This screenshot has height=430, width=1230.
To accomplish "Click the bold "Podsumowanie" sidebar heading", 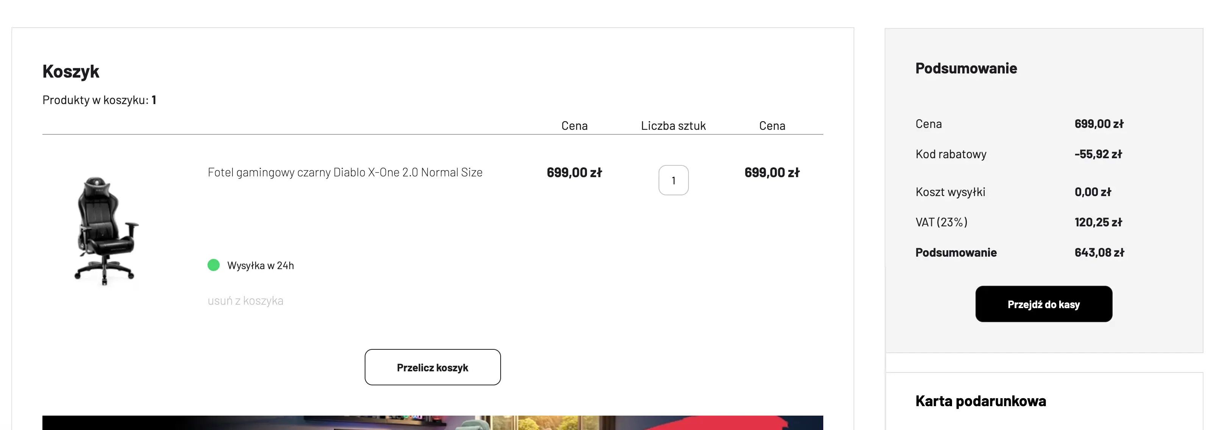I will click(966, 68).
